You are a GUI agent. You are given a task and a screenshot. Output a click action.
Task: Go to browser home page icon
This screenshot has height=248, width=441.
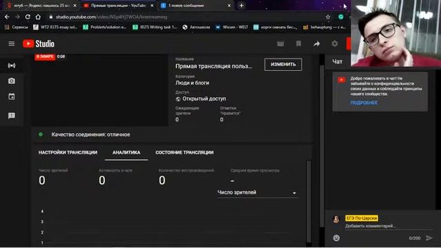click(x=38, y=17)
